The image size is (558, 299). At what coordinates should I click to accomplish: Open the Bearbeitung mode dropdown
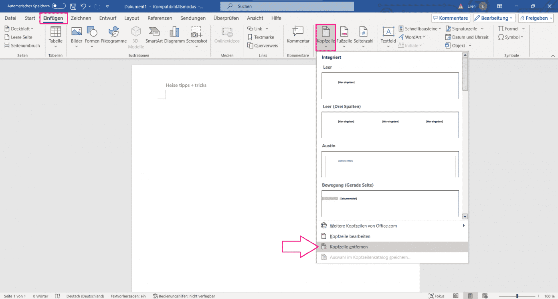click(493, 18)
